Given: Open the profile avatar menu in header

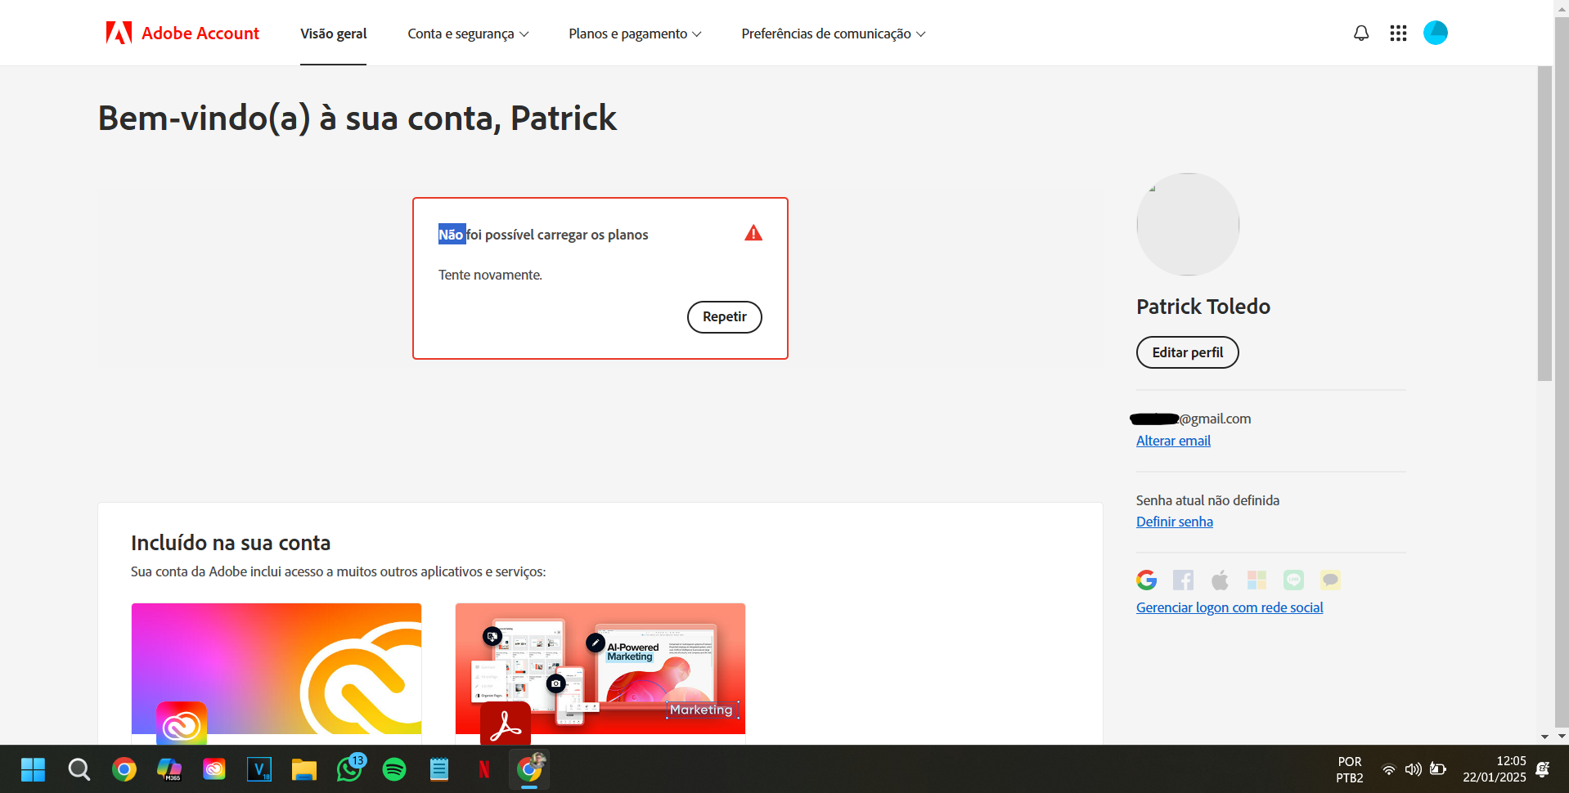Looking at the screenshot, I should pos(1436,33).
